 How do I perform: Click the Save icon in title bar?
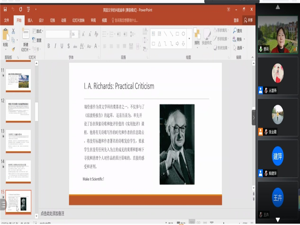coord(4,9)
